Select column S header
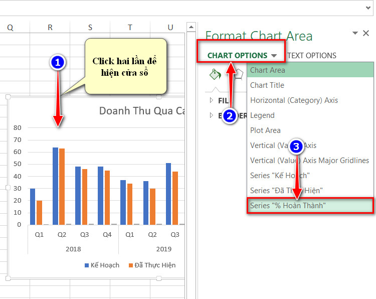The image size is (376, 299). 90,28
